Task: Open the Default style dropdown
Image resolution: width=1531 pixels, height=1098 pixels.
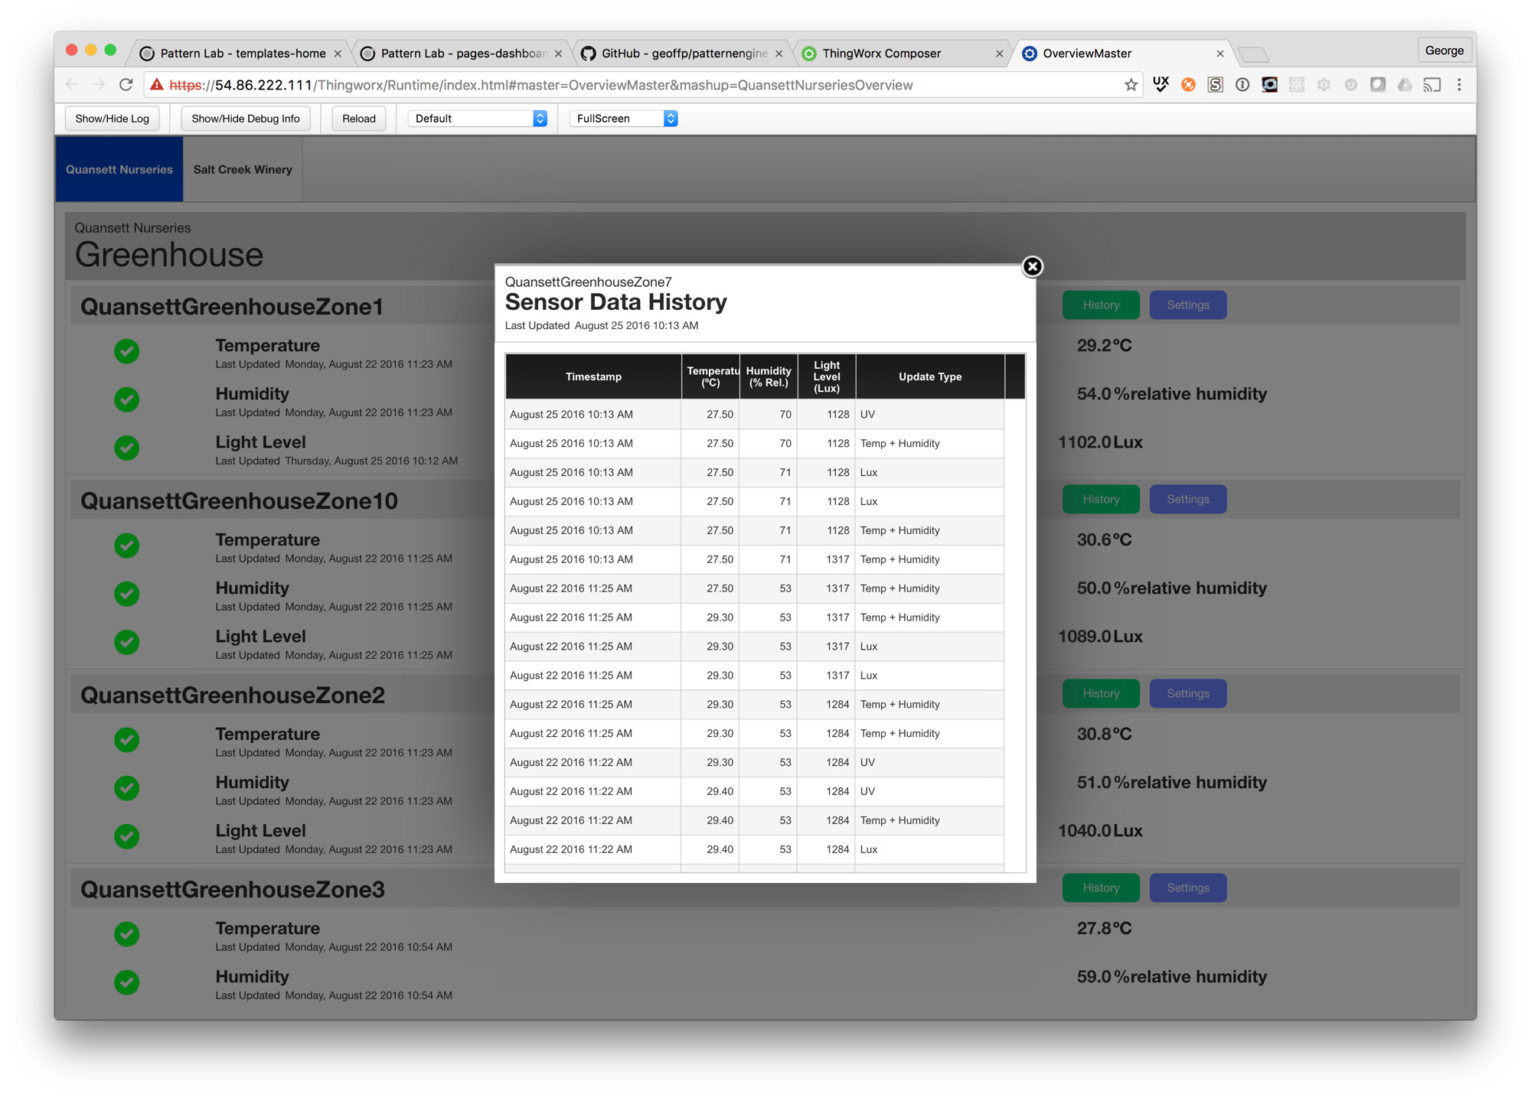Action: [477, 118]
